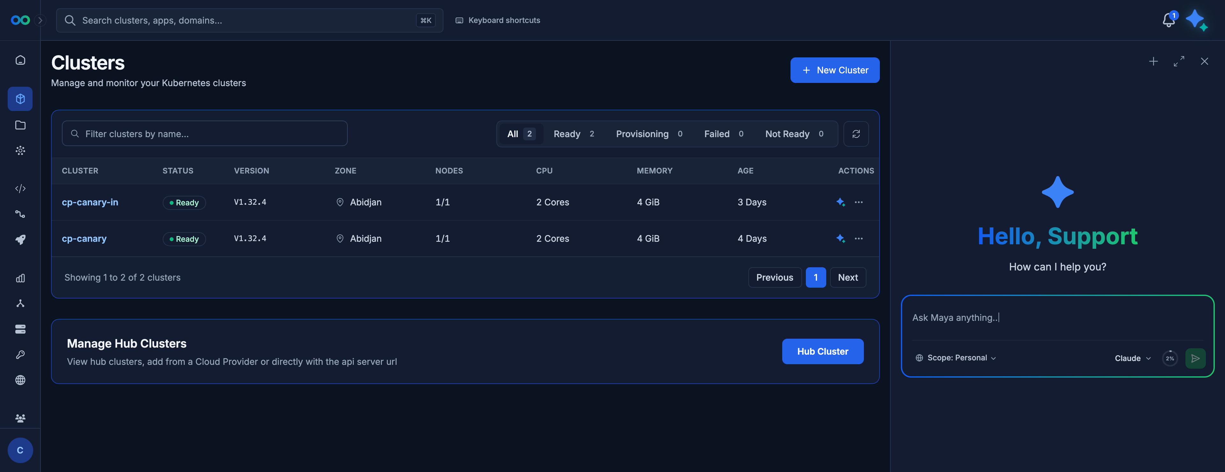Image resolution: width=1225 pixels, height=472 pixels.
Task: Open the globe domains icon in sidebar
Action: click(20, 380)
